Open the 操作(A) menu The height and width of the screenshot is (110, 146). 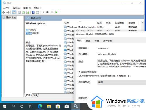pos(17,8)
